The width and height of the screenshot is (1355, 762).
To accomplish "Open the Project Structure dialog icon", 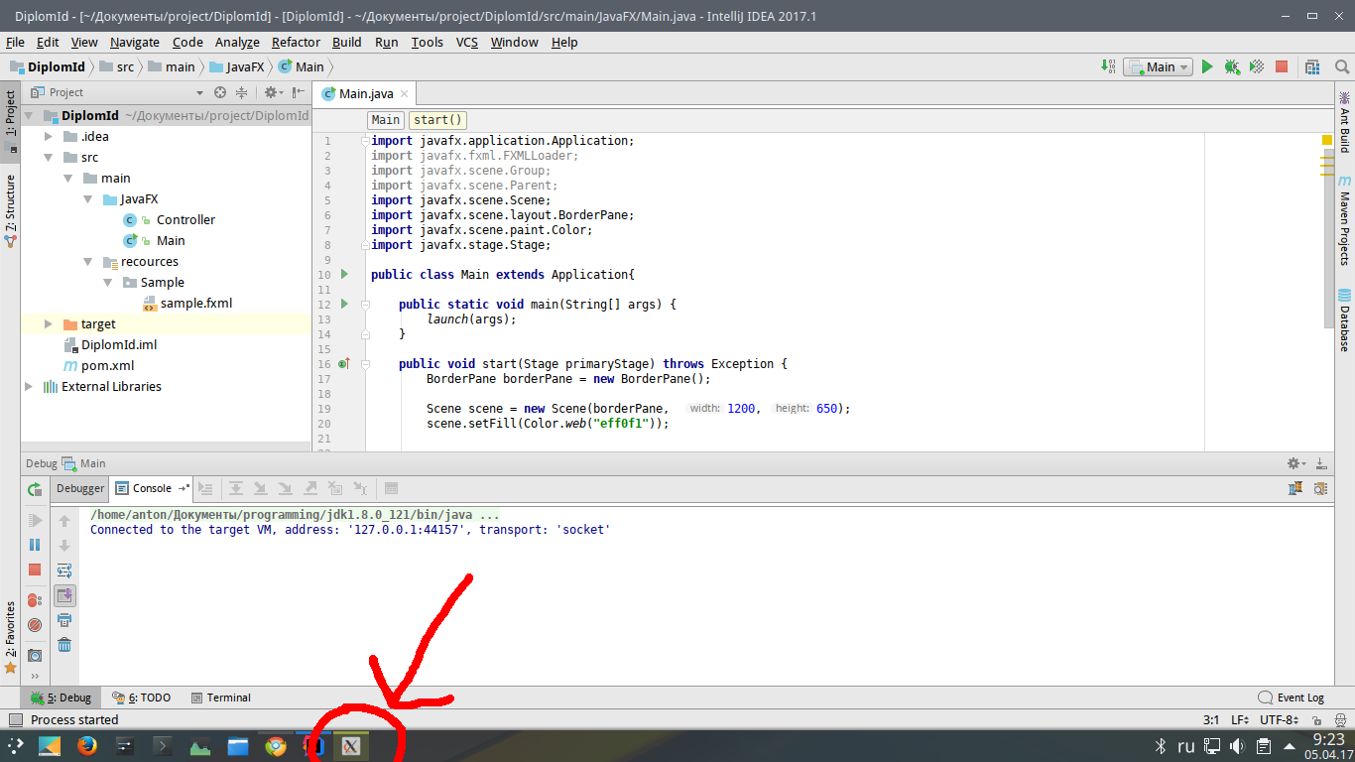I will pyautogui.click(x=1312, y=66).
